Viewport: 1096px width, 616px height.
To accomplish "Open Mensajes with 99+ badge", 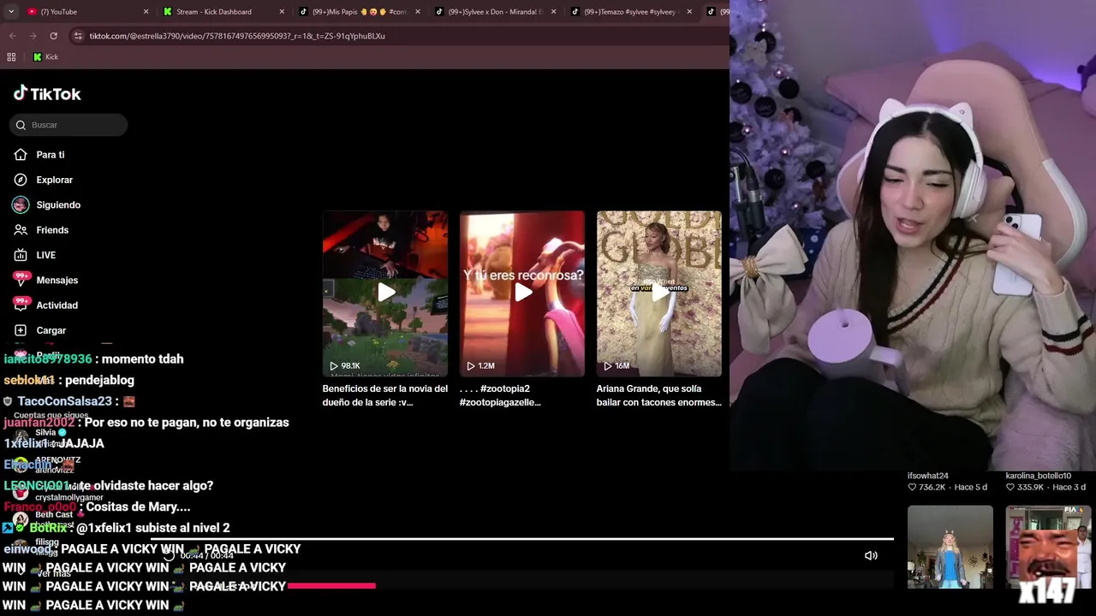I will coord(45,280).
